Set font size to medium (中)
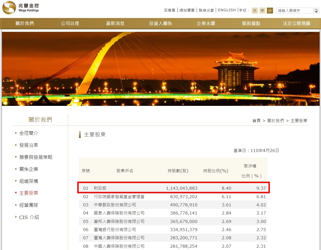The image size is (321, 250). pyautogui.click(x=262, y=11)
